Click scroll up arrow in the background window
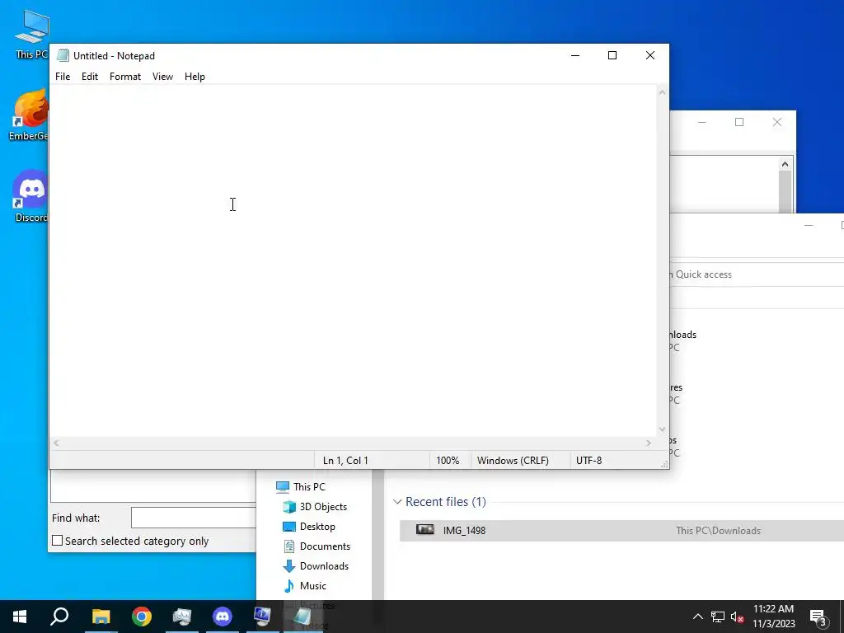The image size is (844, 633). 785,164
